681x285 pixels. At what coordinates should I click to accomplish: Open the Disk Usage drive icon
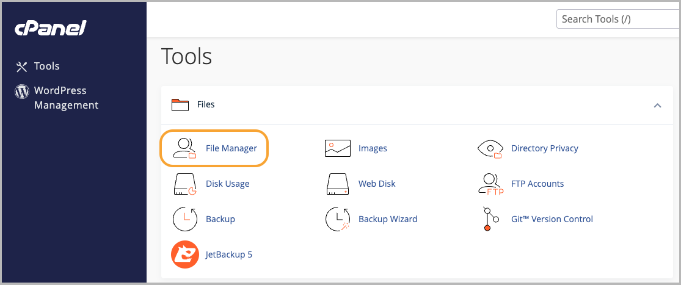pyautogui.click(x=184, y=184)
